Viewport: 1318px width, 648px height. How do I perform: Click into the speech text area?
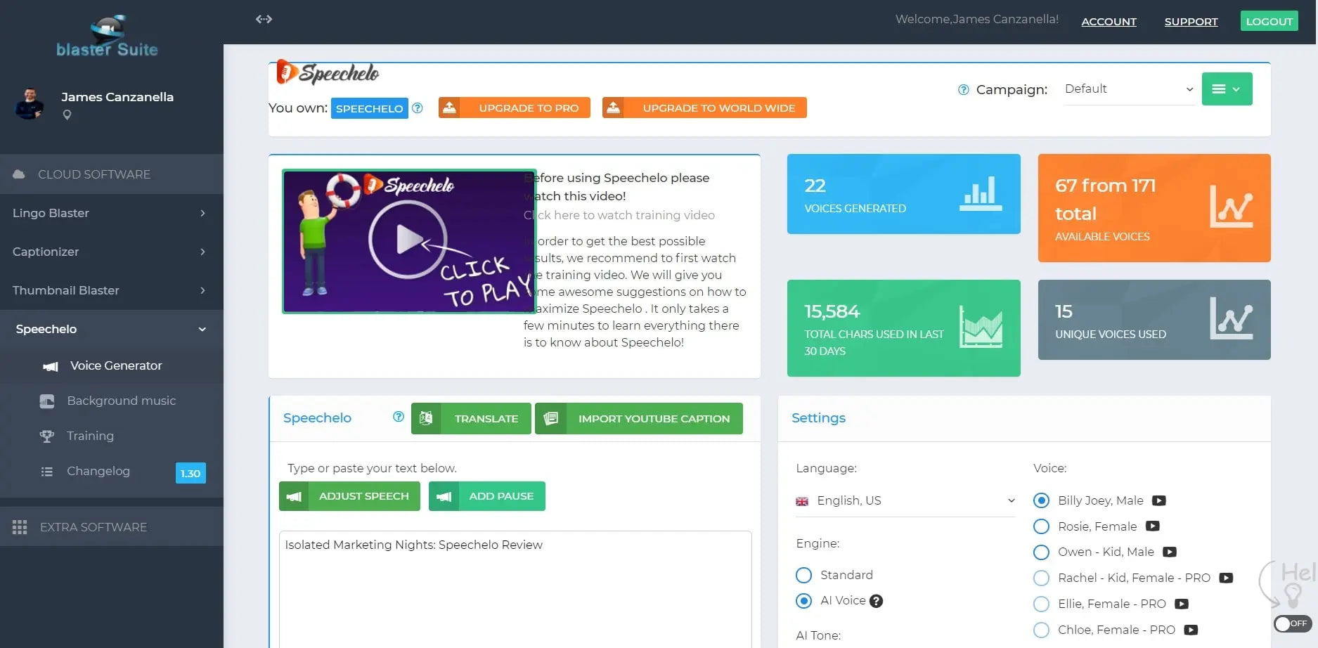515,589
